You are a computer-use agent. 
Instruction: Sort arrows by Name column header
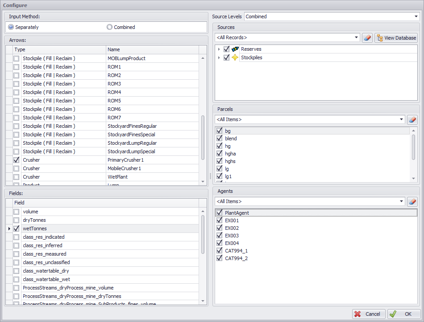(x=152, y=49)
